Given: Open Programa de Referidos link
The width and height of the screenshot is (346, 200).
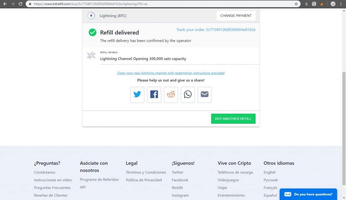Looking at the screenshot, I should click(99, 179).
